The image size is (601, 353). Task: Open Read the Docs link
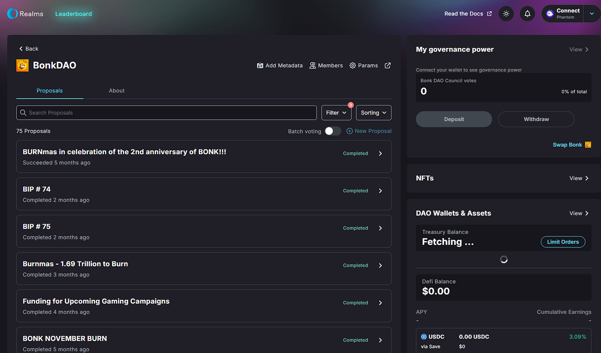(464, 13)
